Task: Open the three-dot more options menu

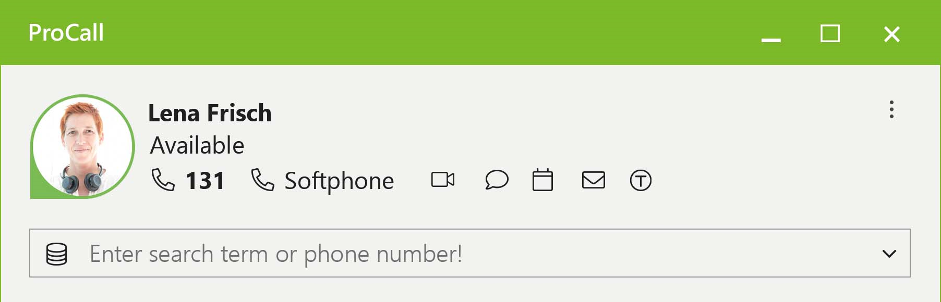Action: (x=891, y=109)
